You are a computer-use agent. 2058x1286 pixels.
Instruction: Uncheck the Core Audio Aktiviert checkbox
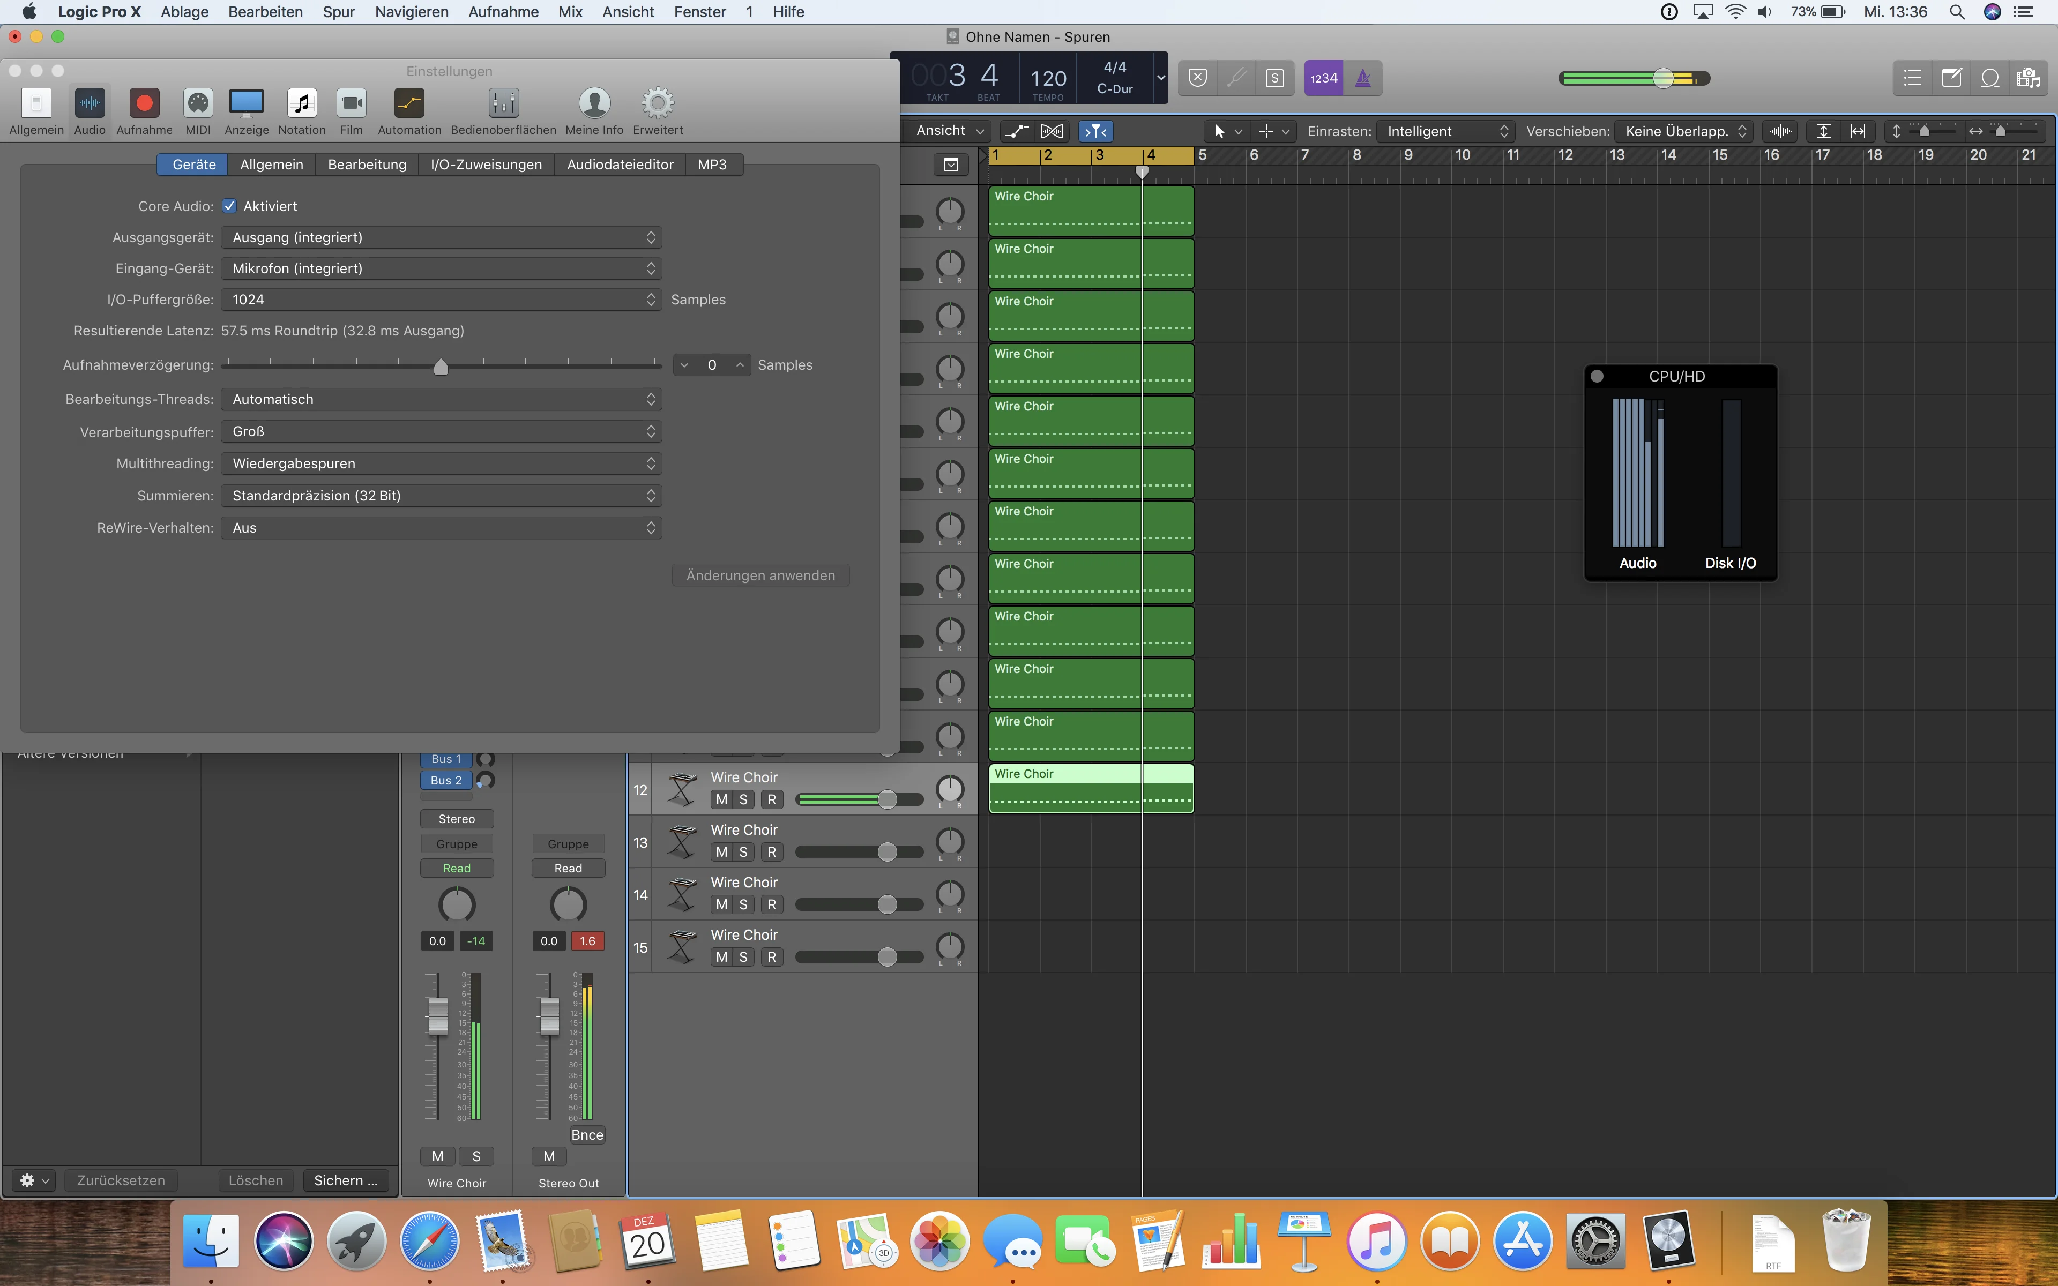pos(229,206)
